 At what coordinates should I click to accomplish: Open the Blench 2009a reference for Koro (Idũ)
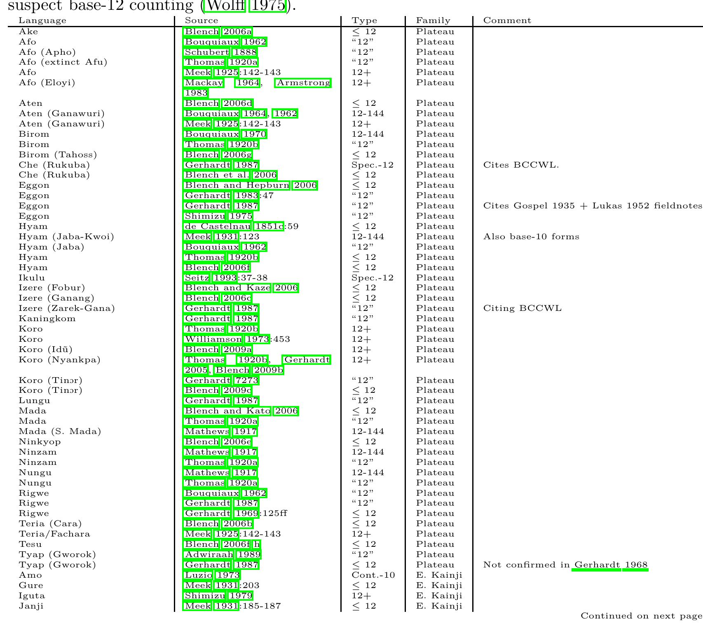click(x=218, y=350)
